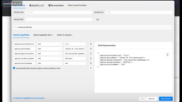Edit the iOS value field
Screen dimensions: 182x102
click(75, 63)
